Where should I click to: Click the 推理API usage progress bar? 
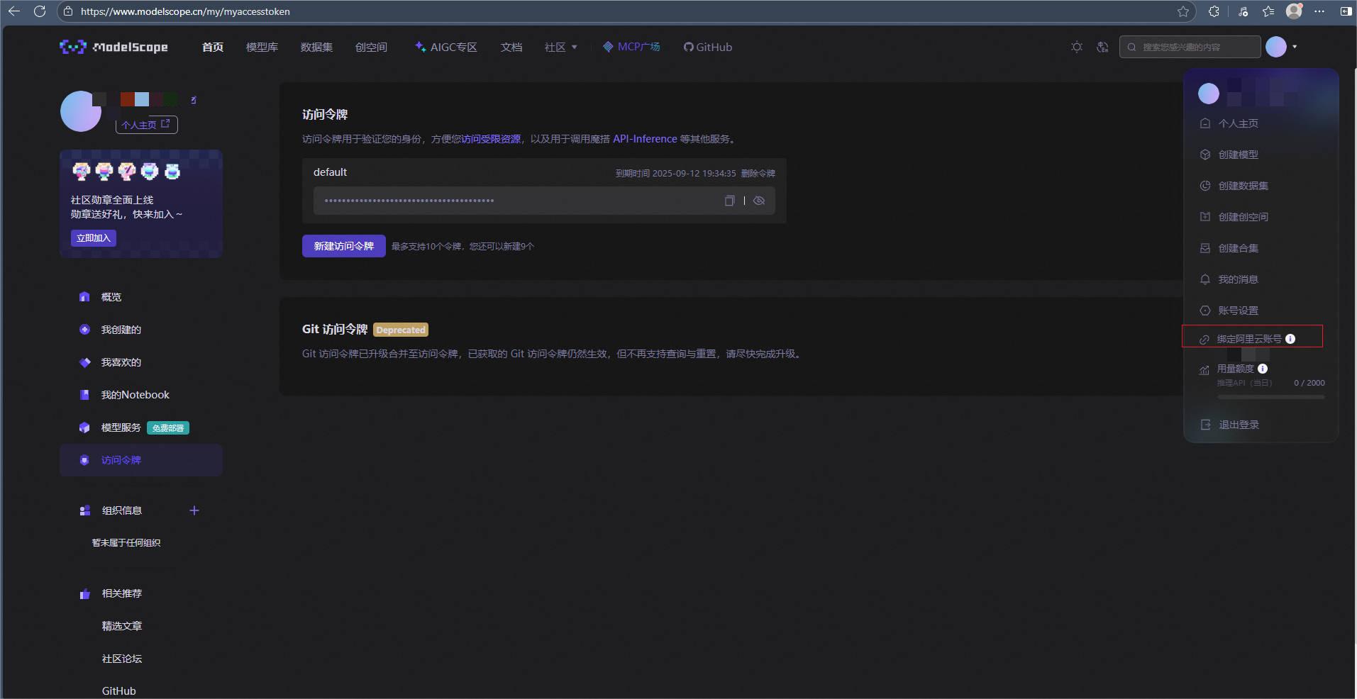pyautogui.click(x=1270, y=397)
